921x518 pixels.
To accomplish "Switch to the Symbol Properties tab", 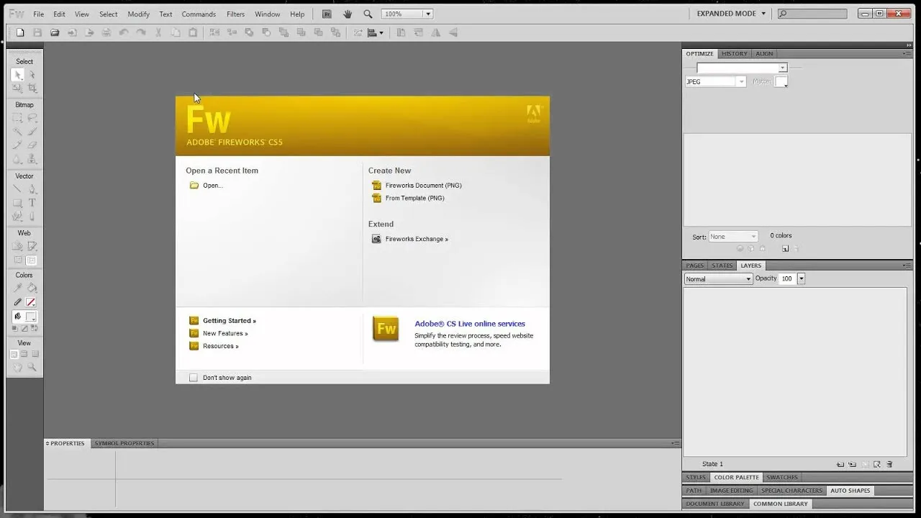I will pos(124,443).
